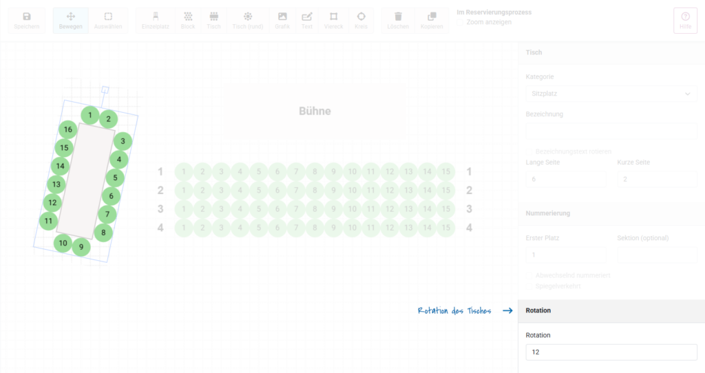Open the Kategorie Sitzplatz dropdown
Image resolution: width=705 pixels, height=373 pixels.
coord(611,94)
